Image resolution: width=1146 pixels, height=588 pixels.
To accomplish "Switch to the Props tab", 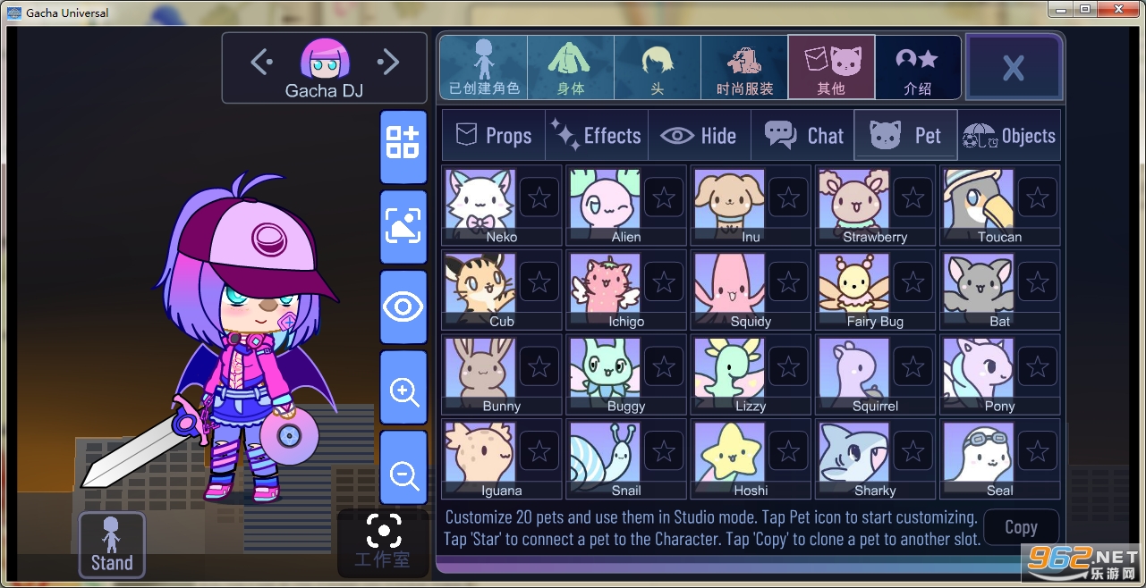I will coord(494,135).
